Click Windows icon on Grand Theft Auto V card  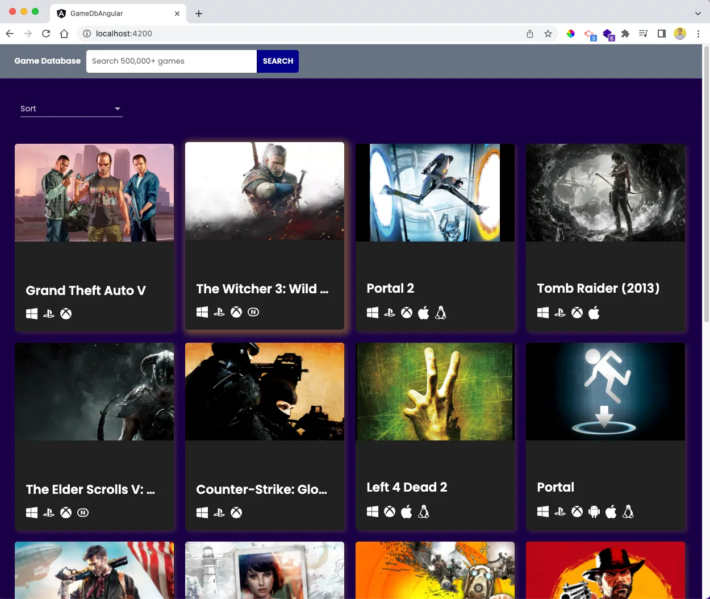pyautogui.click(x=32, y=314)
